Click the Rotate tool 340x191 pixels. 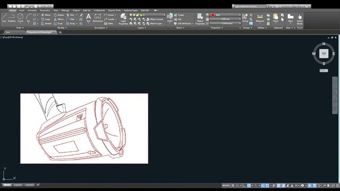[59, 15]
